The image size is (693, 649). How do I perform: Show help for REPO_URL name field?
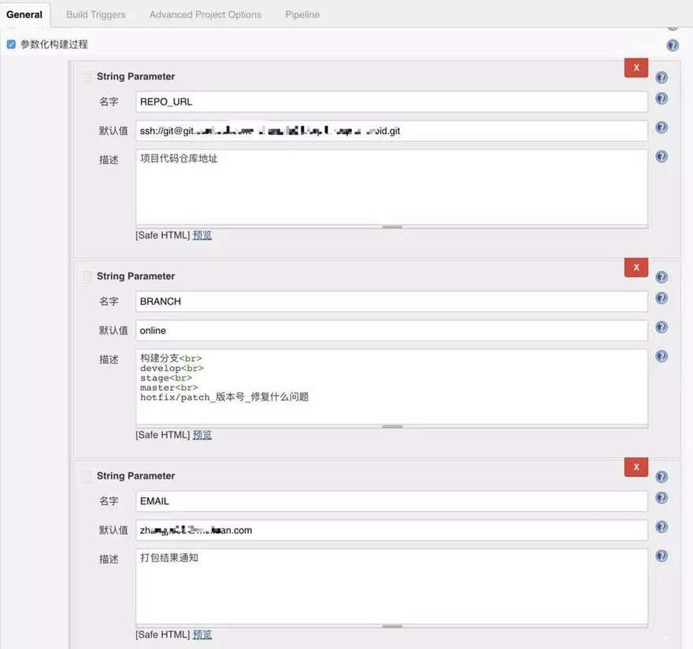pyautogui.click(x=661, y=98)
